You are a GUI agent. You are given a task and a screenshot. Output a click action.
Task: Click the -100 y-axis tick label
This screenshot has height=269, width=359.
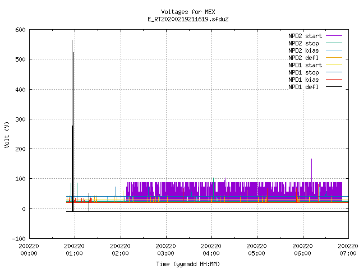[19, 239]
